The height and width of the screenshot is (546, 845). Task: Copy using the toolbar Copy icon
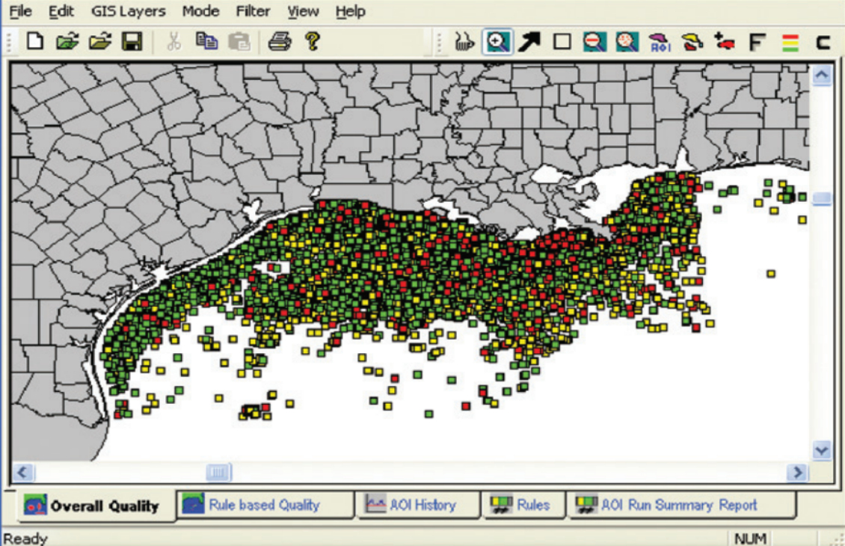(x=206, y=41)
